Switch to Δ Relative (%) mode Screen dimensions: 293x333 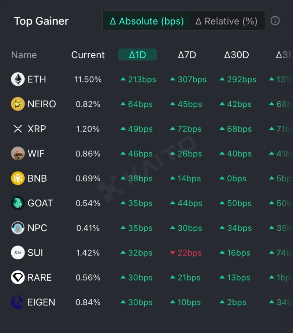(x=226, y=21)
